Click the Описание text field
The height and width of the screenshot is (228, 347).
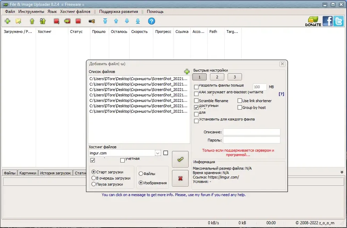[x=252, y=132]
